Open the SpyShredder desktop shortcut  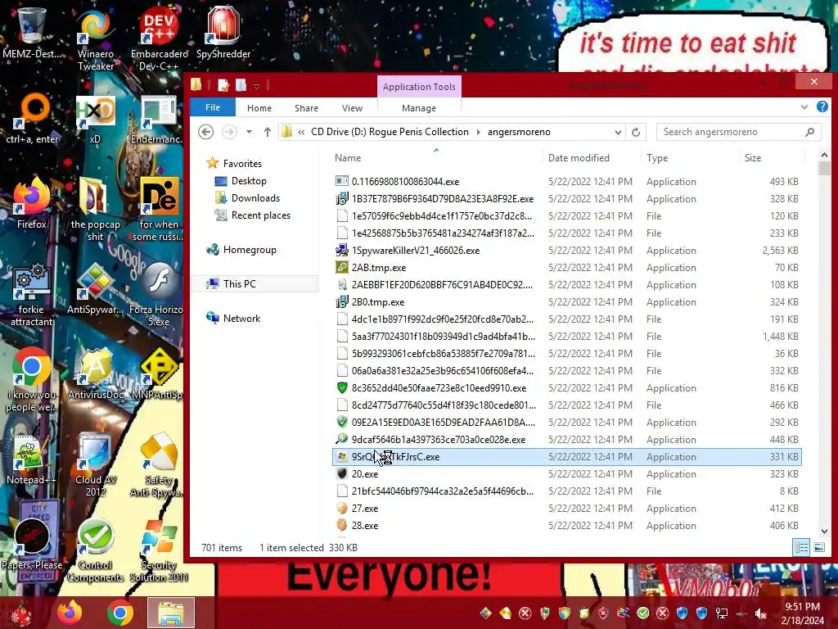pyautogui.click(x=223, y=32)
